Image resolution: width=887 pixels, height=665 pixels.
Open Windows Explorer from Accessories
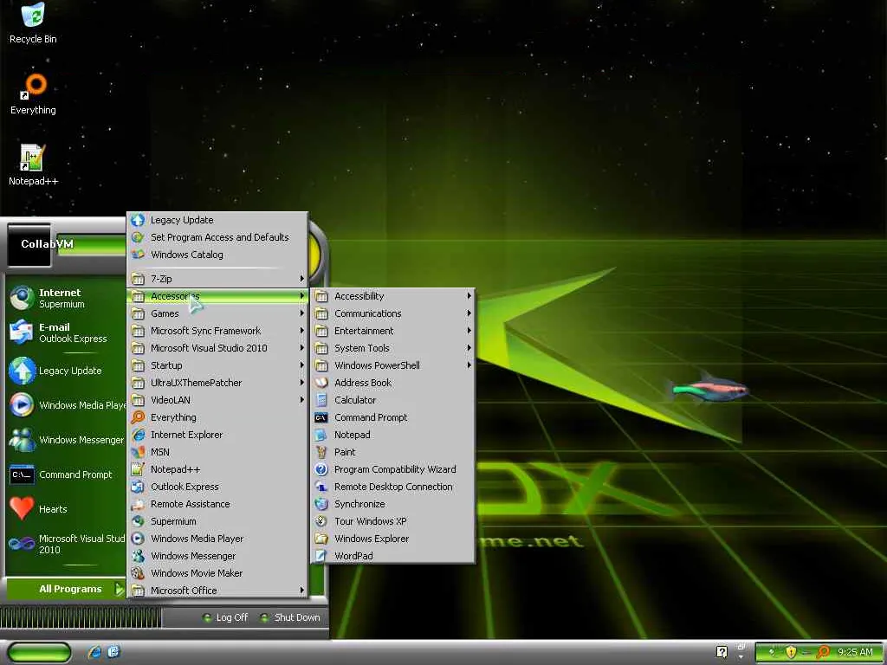pyautogui.click(x=393, y=539)
